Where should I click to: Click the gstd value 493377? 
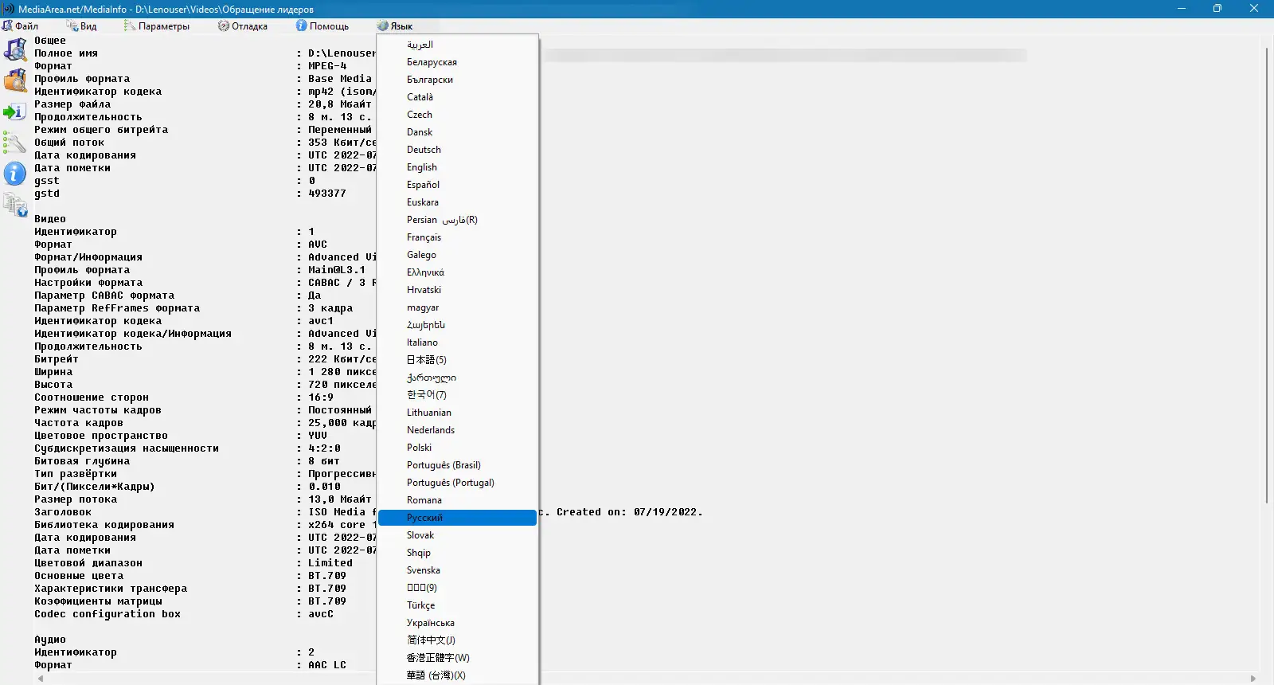[x=327, y=194]
